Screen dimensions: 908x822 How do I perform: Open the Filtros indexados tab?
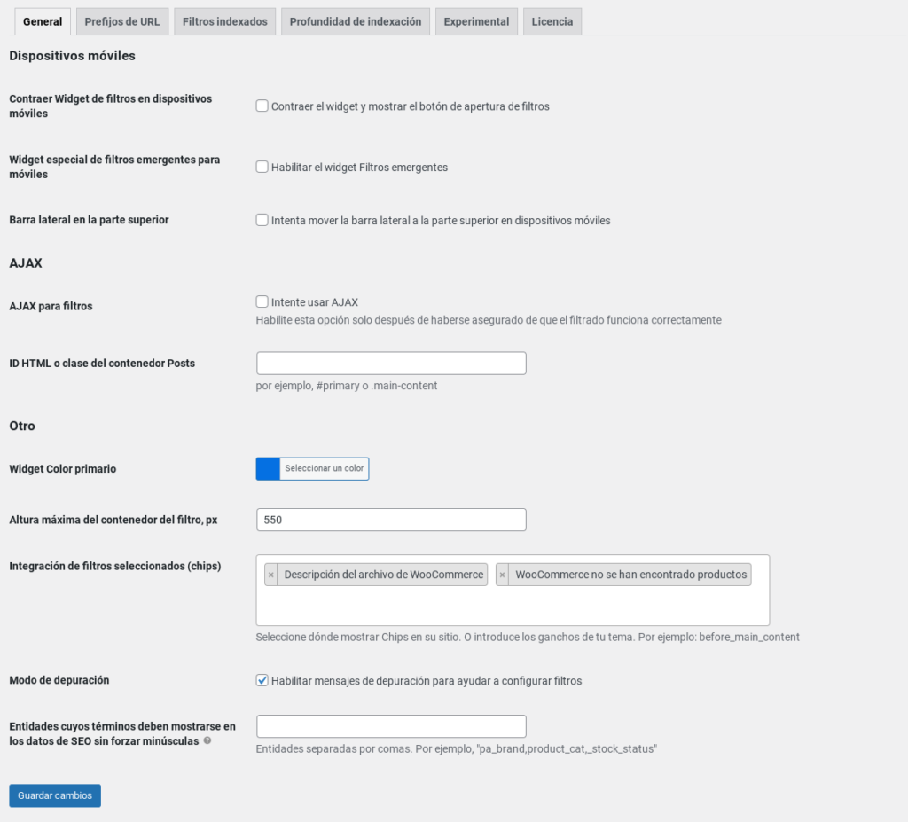click(x=224, y=21)
